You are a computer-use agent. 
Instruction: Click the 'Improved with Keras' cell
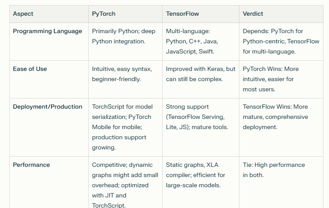200,74
